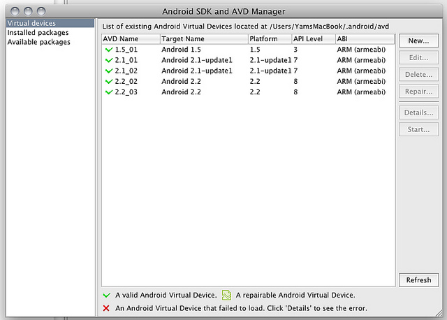Click the green checkmark beside 1.5_01
This screenshot has height=320, width=447.
(109, 50)
